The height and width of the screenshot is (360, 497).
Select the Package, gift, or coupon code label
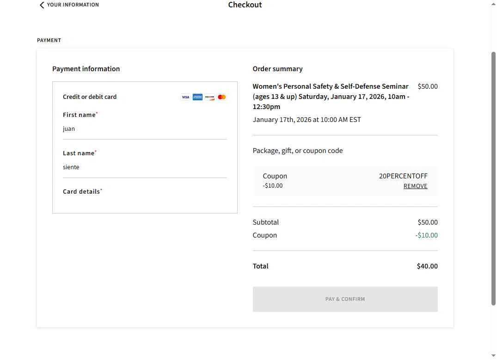tap(298, 151)
